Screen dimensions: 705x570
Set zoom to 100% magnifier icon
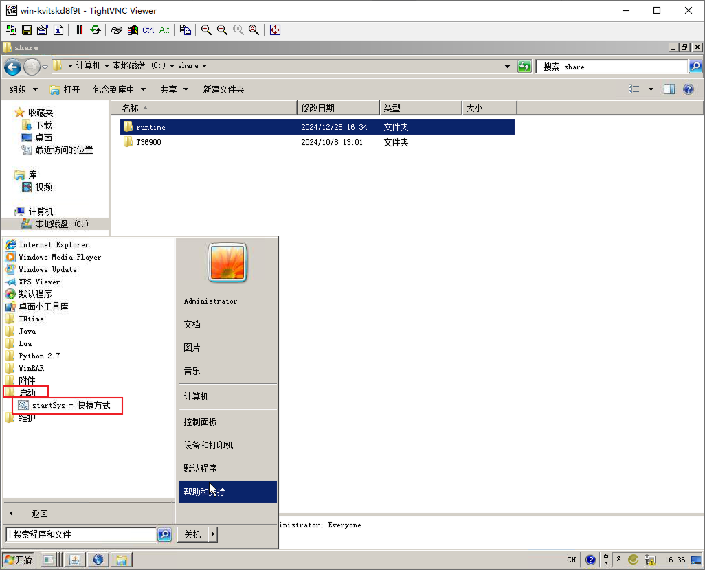pyautogui.click(x=238, y=30)
